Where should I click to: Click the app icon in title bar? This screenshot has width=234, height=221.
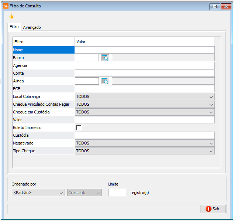[6, 6]
